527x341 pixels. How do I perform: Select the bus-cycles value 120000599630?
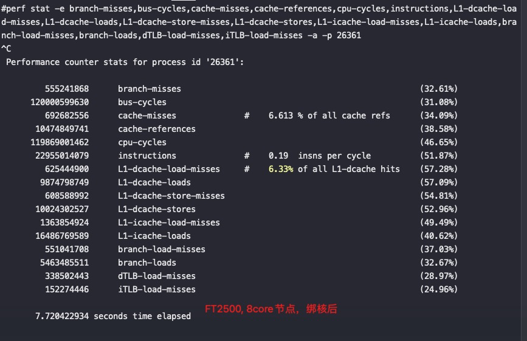(x=60, y=102)
